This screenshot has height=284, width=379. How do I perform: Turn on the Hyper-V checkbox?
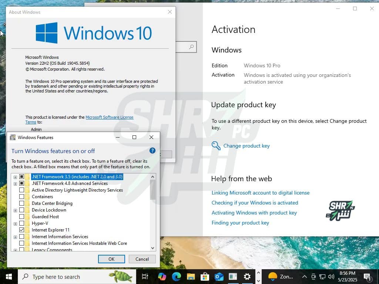click(x=21, y=223)
